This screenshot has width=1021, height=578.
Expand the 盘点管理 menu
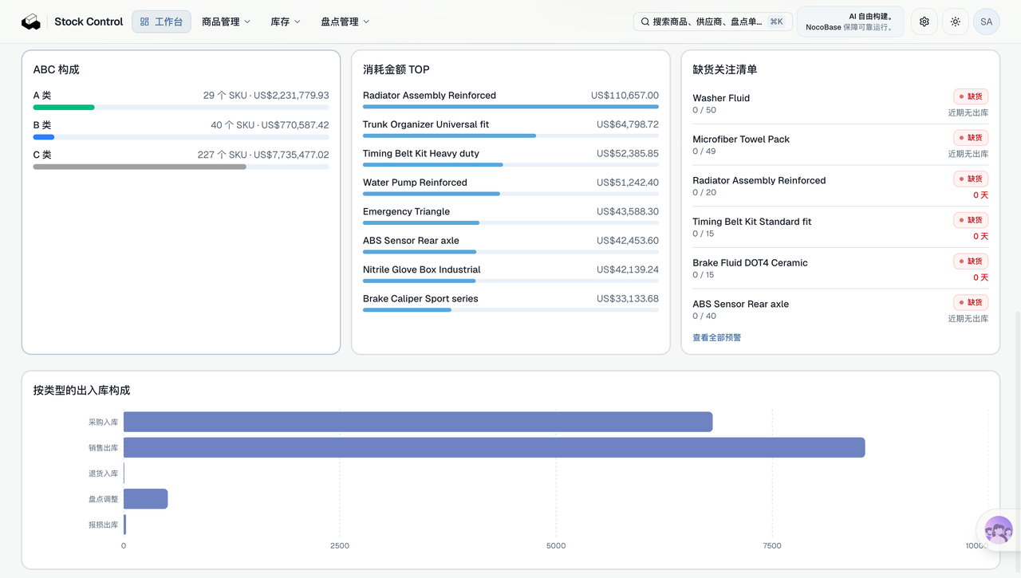[345, 22]
